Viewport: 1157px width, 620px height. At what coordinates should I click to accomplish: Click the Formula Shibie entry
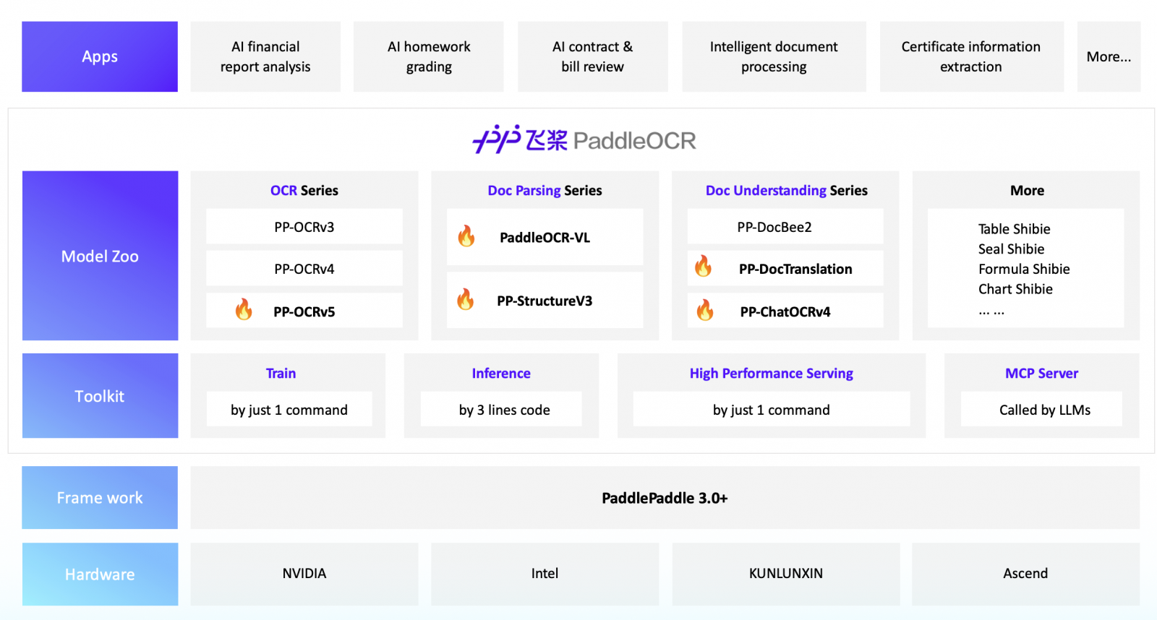1024,270
